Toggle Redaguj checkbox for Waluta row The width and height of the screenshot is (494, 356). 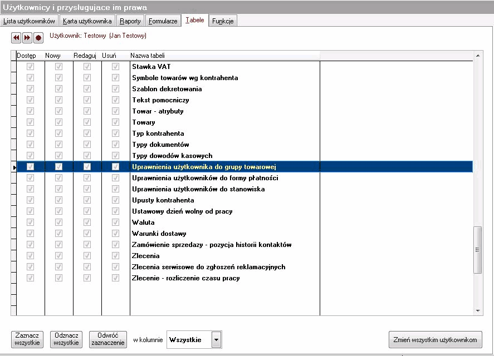tap(87, 222)
